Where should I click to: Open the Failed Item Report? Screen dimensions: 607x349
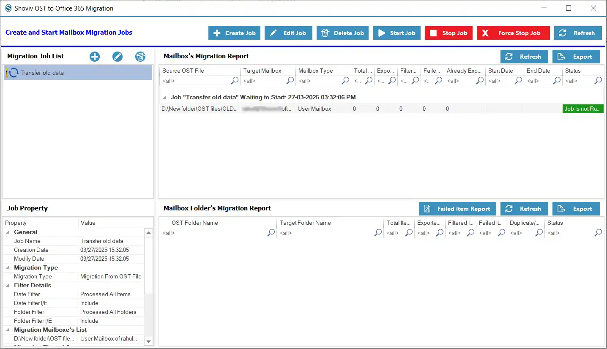click(x=457, y=209)
